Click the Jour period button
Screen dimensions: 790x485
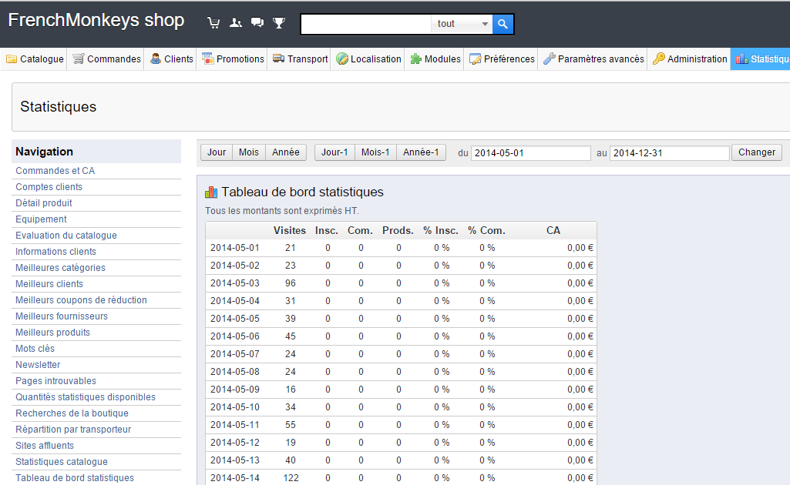[x=217, y=152]
